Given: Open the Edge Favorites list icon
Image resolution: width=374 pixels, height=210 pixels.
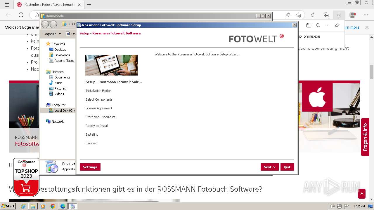Looking at the screenshot, I should tap(313, 15).
